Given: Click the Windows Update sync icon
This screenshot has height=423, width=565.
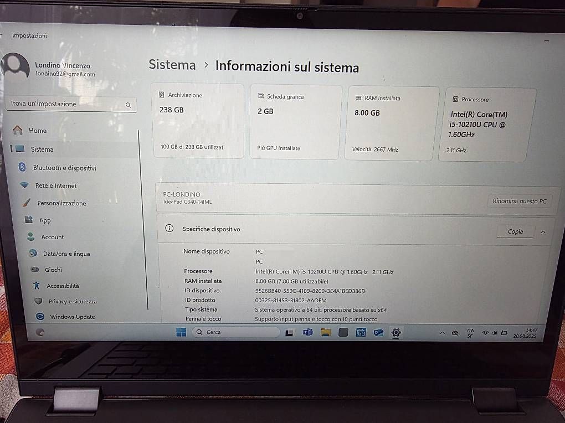Looking at the screenshot, I should coord(40,316).
